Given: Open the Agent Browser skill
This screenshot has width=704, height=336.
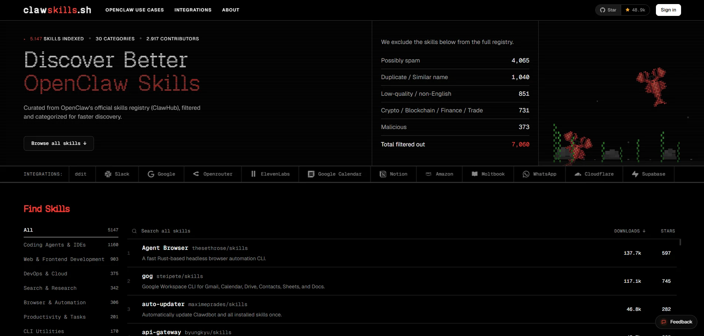Looking at the screenshot, I should pos(165,248).
